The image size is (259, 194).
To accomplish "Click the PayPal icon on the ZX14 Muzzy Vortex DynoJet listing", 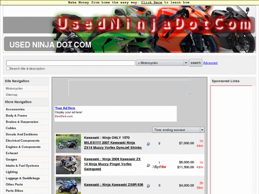I will [x=148, y=144].
